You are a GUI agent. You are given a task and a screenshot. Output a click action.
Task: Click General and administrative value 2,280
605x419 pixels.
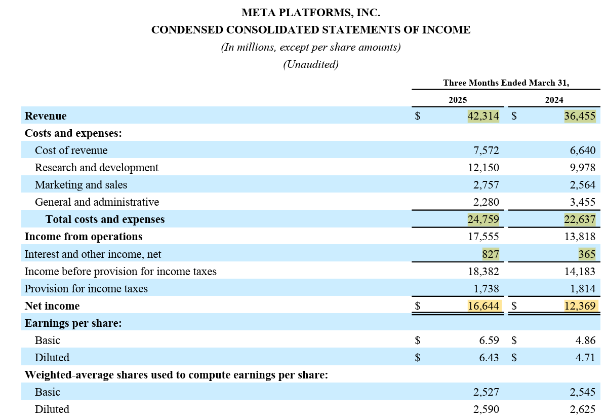pyautogui.click(x=486, y=202)
